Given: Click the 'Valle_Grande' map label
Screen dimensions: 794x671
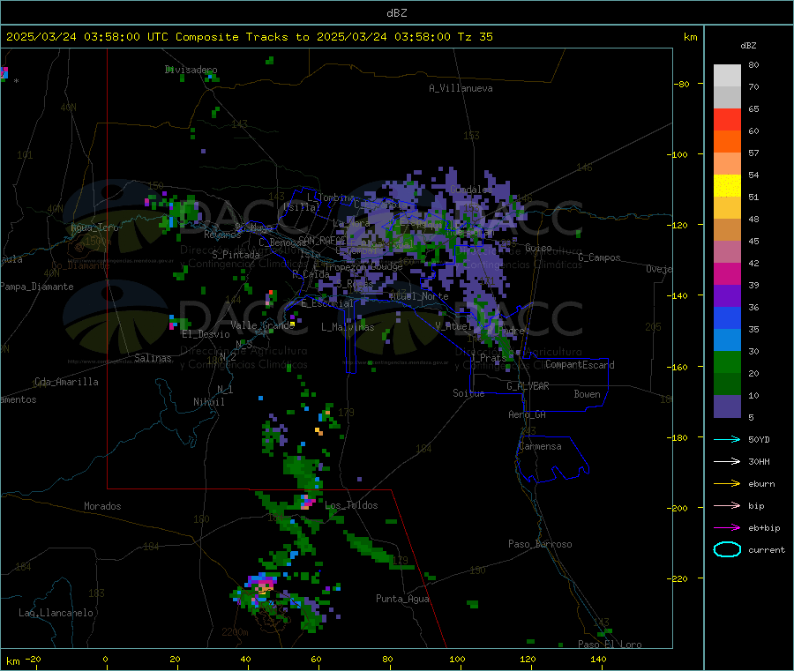Looking at the screenshot, I should click(262, 325).
